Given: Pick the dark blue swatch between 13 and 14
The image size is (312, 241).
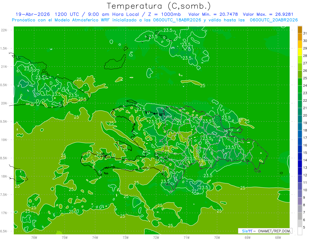Looking at the screenshot, I should 300,164.
